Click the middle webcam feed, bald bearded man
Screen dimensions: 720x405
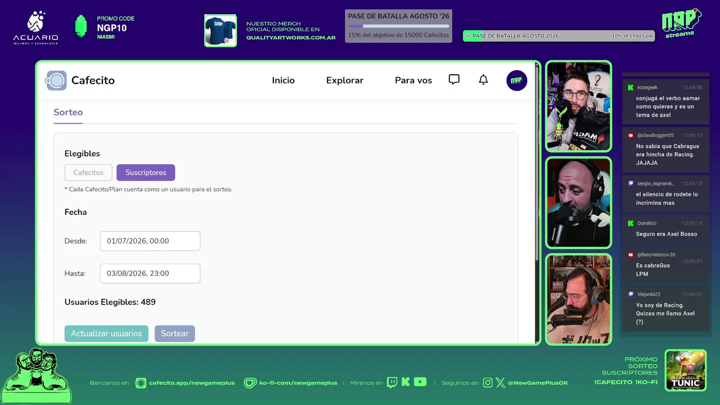(x=578, y=202)
